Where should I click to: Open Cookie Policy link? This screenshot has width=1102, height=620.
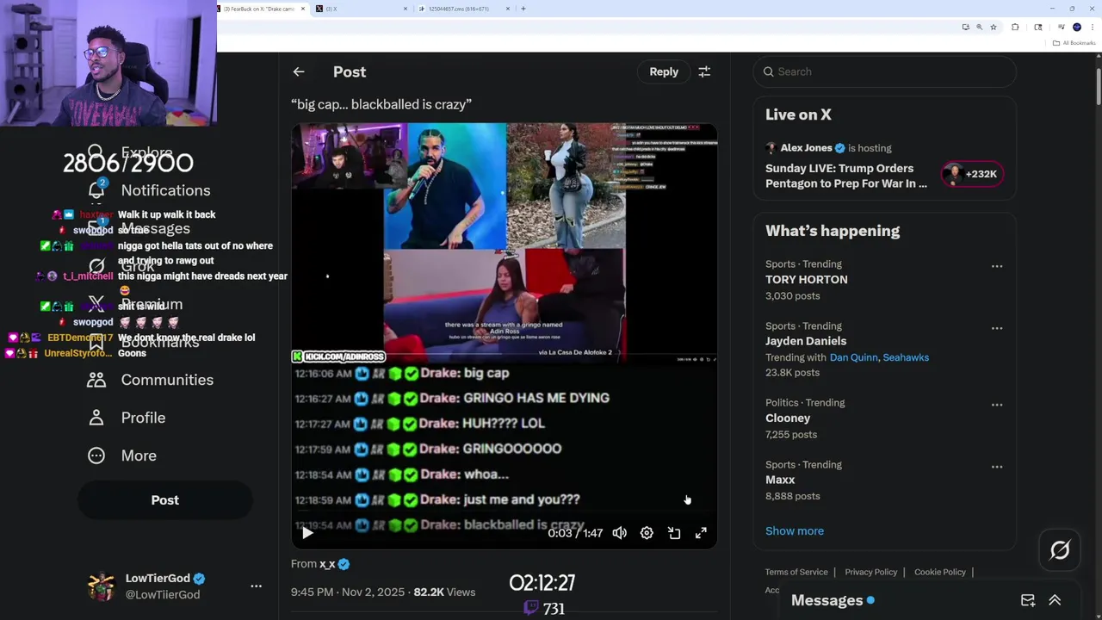click(x=940, y=572)
